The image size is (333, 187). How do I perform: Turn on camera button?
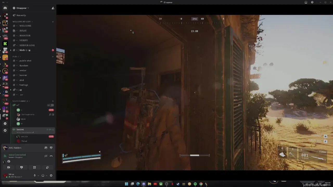[9, 168]
